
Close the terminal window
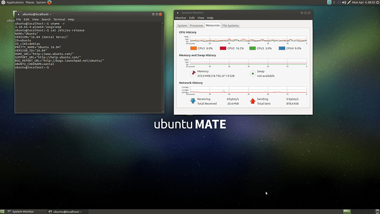tap(160, 14)
